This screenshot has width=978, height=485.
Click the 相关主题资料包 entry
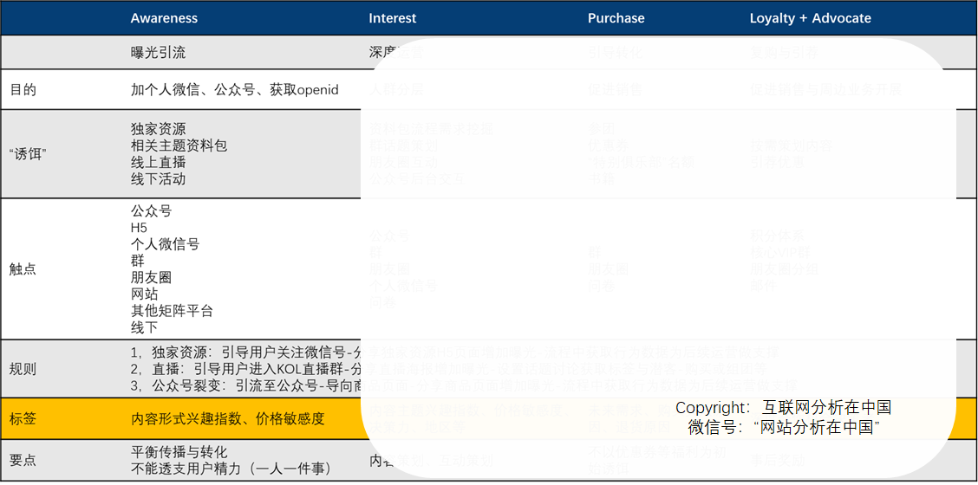(179, 145)
